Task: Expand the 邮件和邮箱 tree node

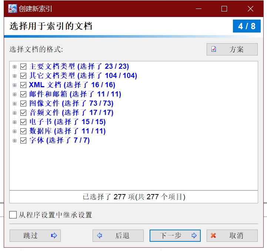Action: click(15, 94)
